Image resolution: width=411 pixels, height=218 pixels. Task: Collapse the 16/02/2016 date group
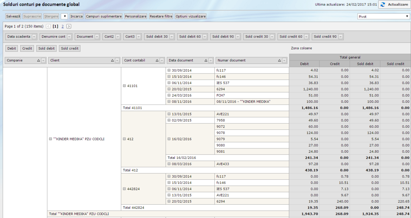(169, 139)
